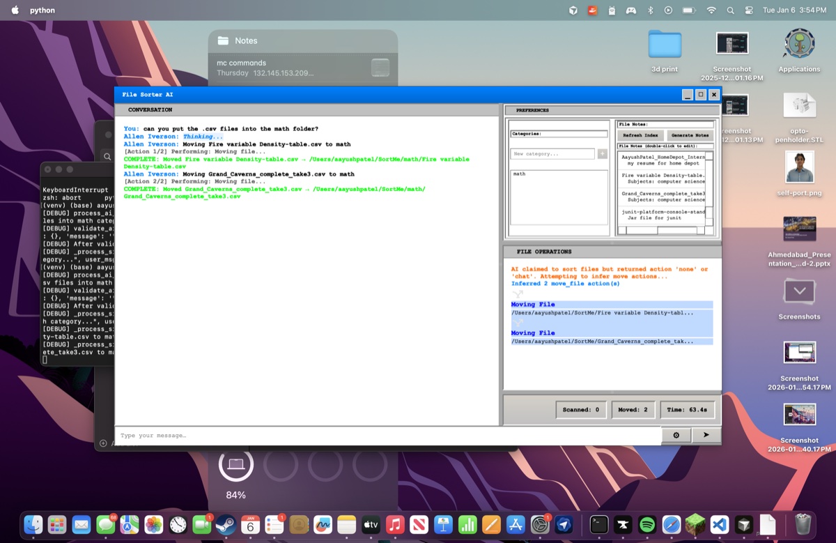Select the AayushPatel_HomeDepot_Intern file note
The height and width of the screenshot is (543, 836).
click(662, 160)
